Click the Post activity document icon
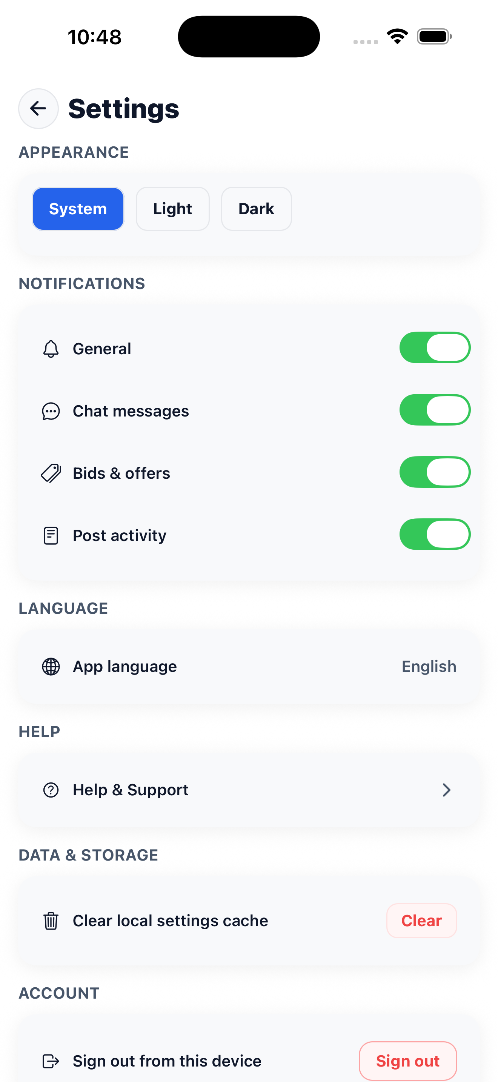Image resolution: width=498 pixels, height=1082 pixels. tap(51, 536)
